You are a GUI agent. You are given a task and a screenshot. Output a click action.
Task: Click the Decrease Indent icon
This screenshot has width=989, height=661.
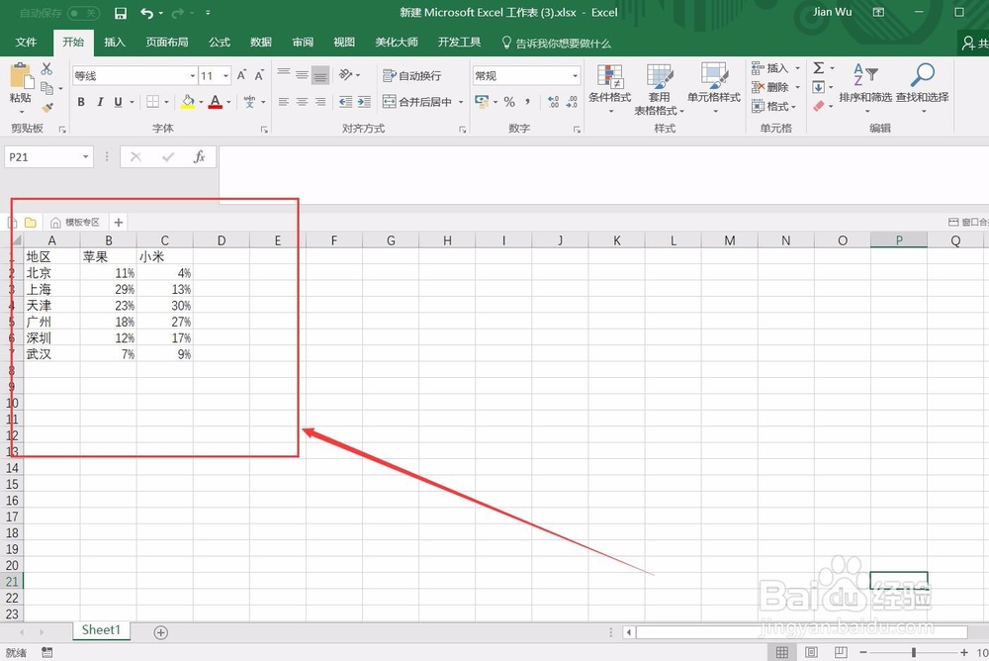345,102
